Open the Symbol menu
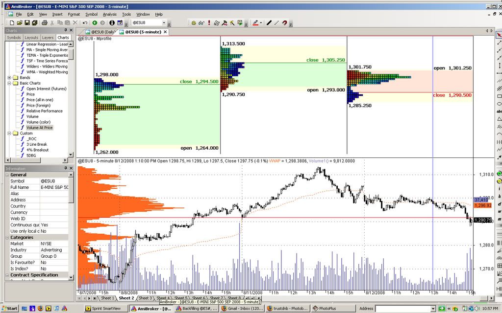 pyautogui.click(x=91, y=14)
